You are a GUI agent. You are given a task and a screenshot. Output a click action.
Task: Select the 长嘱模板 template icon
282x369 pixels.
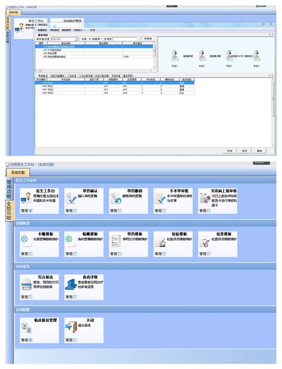coord(26,240)
